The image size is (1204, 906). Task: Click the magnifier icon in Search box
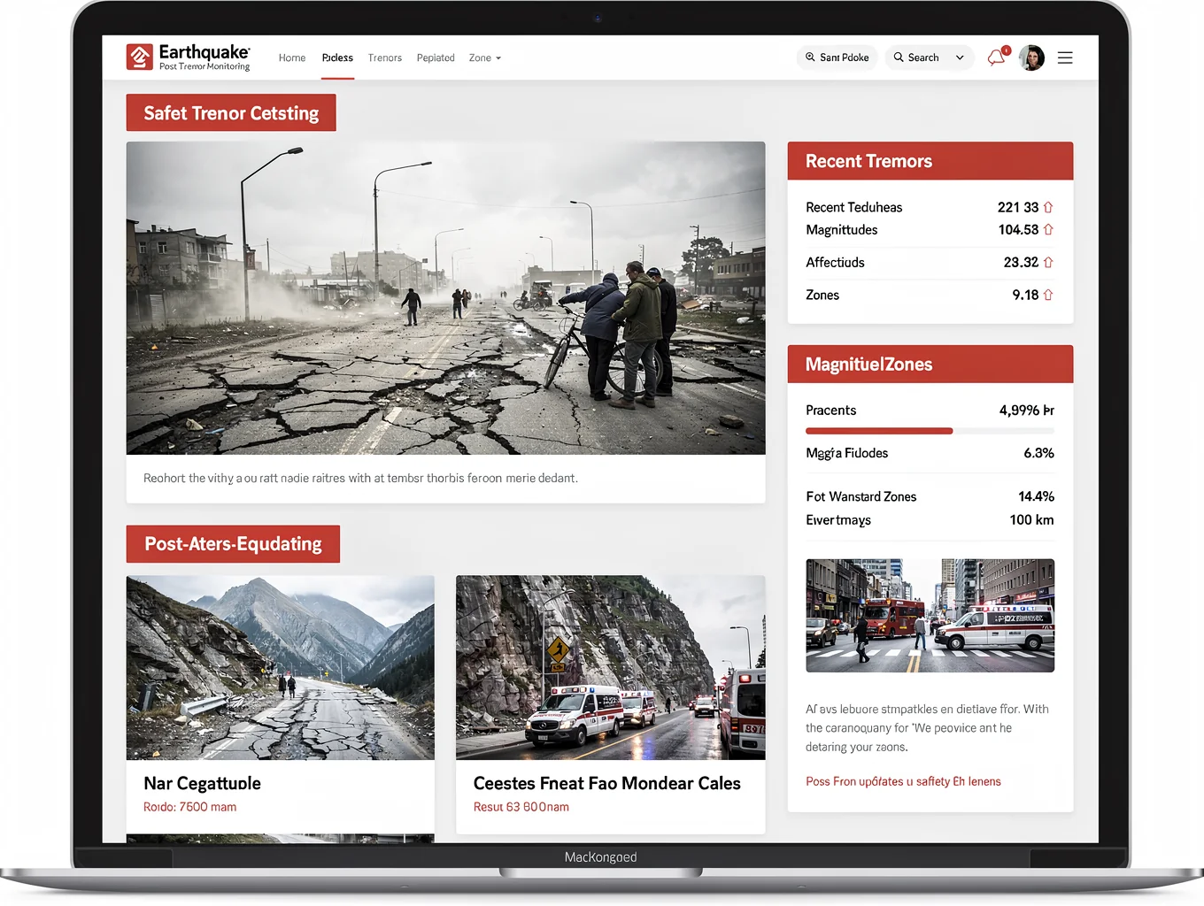click(x=899, y=58)
